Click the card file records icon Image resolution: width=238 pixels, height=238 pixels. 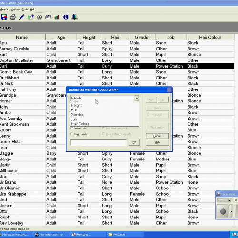(48, 17)
